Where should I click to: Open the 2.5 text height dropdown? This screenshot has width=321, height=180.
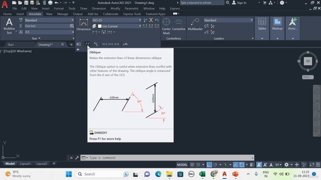49,32
